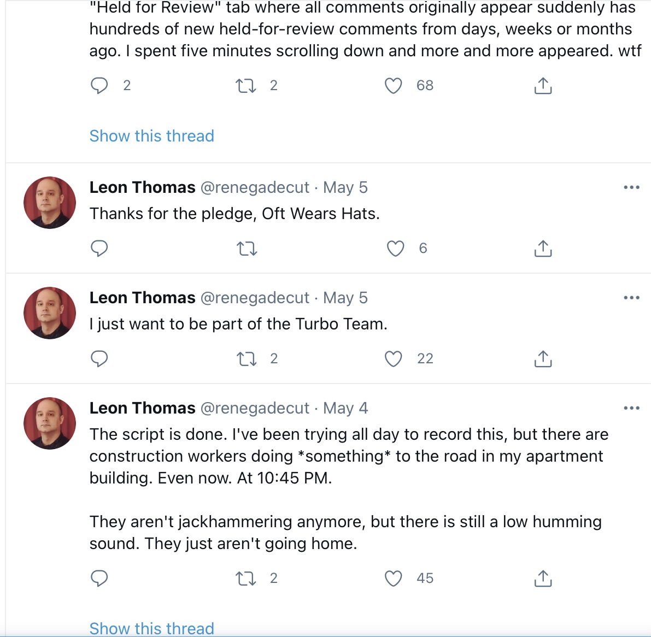Reply to the Turbo Team tweet
Screen dimensions: 651x637
coord(99,359)
